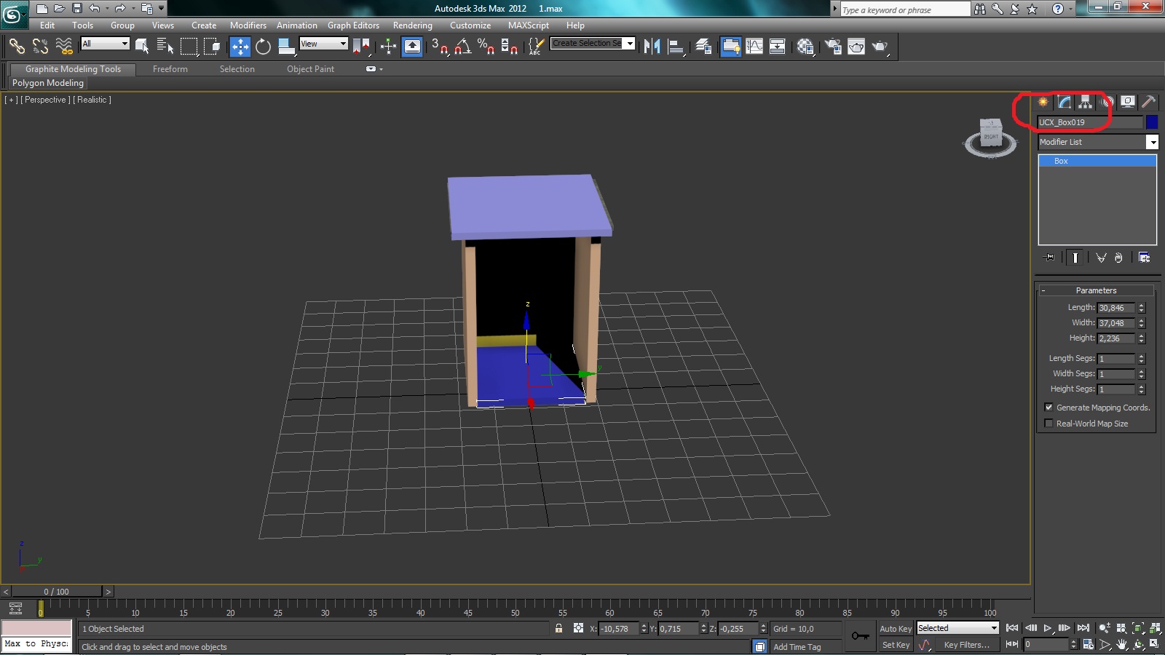This screenshot has height=655, width=1165.
Task: Open the Curve Editor from toolbar
Action: (754, 47)
